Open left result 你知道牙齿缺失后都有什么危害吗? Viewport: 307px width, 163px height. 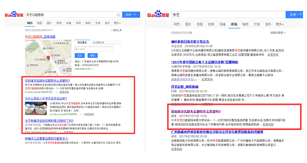coord(47,80)
